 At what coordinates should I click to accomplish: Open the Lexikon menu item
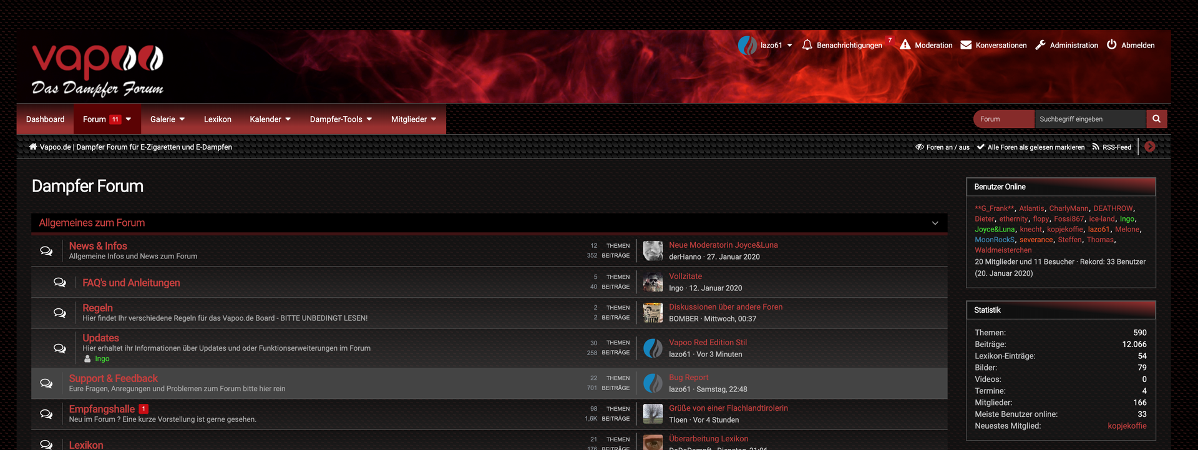point(217,119)
